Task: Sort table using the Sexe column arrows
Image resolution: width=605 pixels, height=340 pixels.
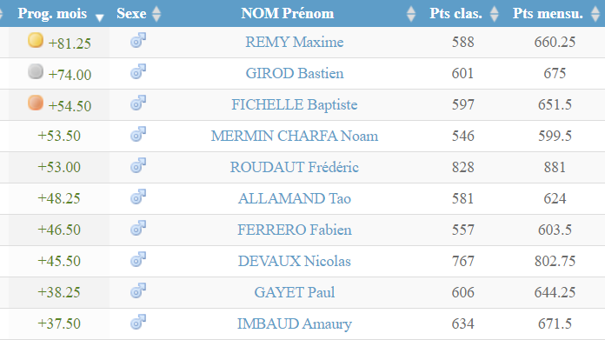Action: pos(156,14)
